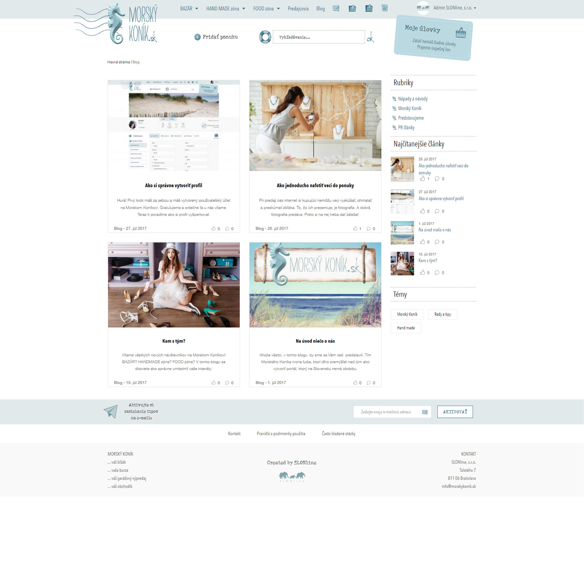584x573 pixels.
Task: Click the lifebuoy icon beside search field
Action: coord(265,37)
